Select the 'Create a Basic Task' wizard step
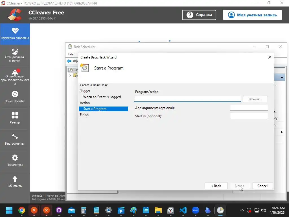 [x=94, y=85]
